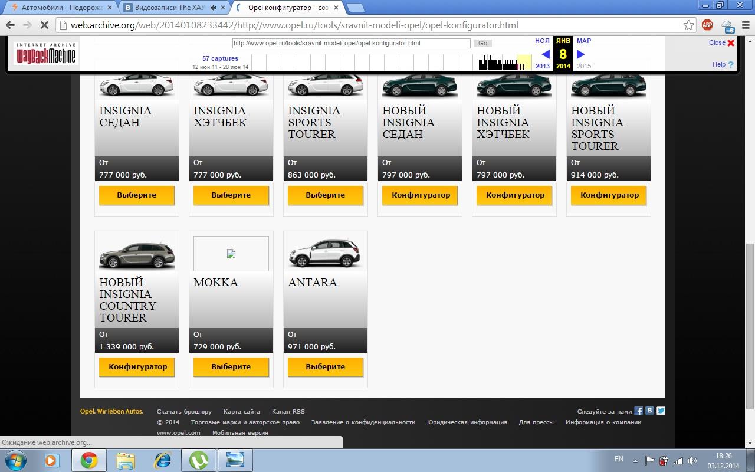Screen dimensions: 755x472
Task: Click the page vertical scrollbar thumb
Action: 750,326
